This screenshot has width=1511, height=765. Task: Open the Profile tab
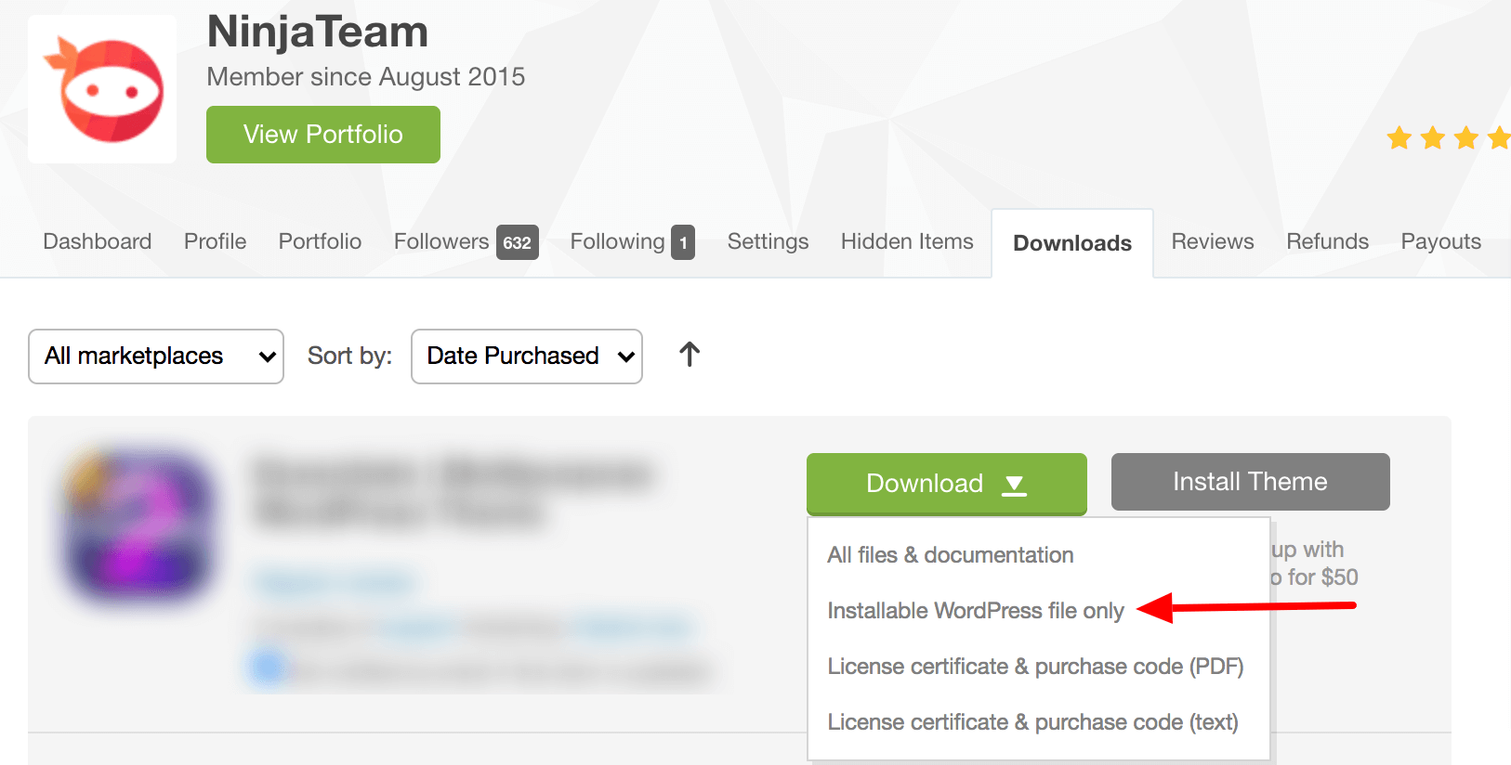pos(216,241)
